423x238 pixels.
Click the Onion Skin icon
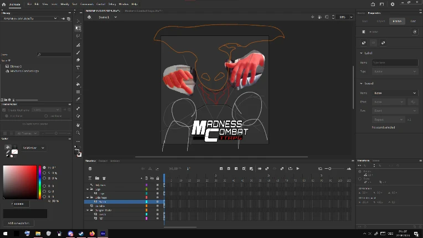click(260, 168)
